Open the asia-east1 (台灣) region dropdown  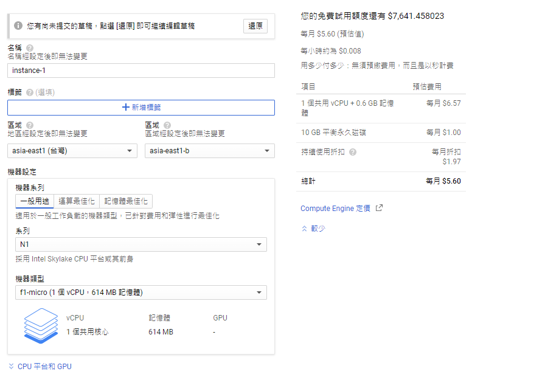coord(72,151)
